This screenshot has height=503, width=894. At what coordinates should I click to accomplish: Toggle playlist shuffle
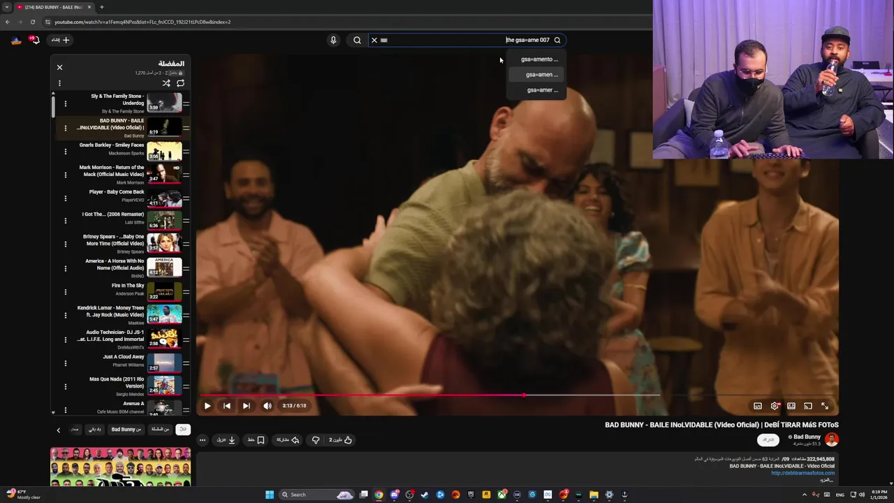166,83
